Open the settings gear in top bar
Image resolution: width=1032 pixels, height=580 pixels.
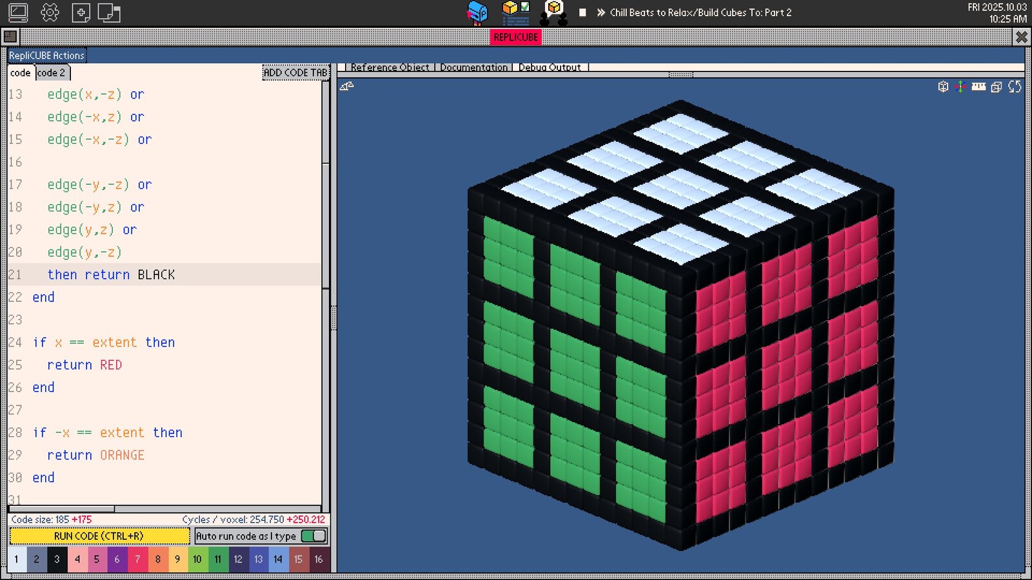coord(50,12)
